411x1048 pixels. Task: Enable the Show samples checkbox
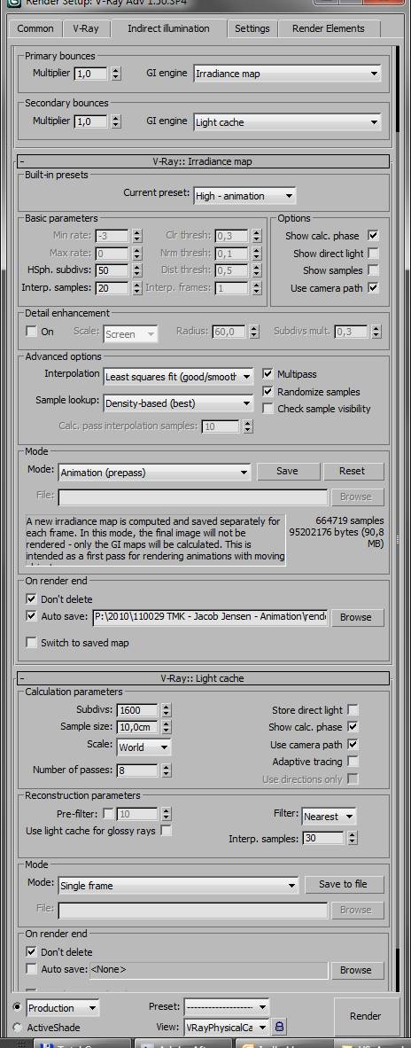[373, 270]
